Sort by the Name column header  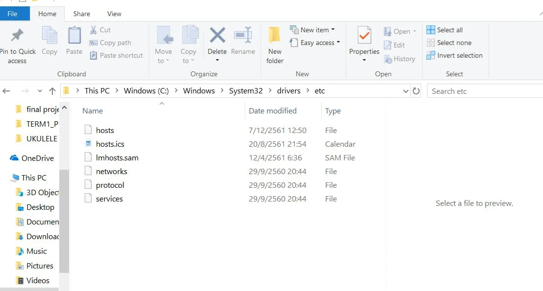tap(93, 111)
